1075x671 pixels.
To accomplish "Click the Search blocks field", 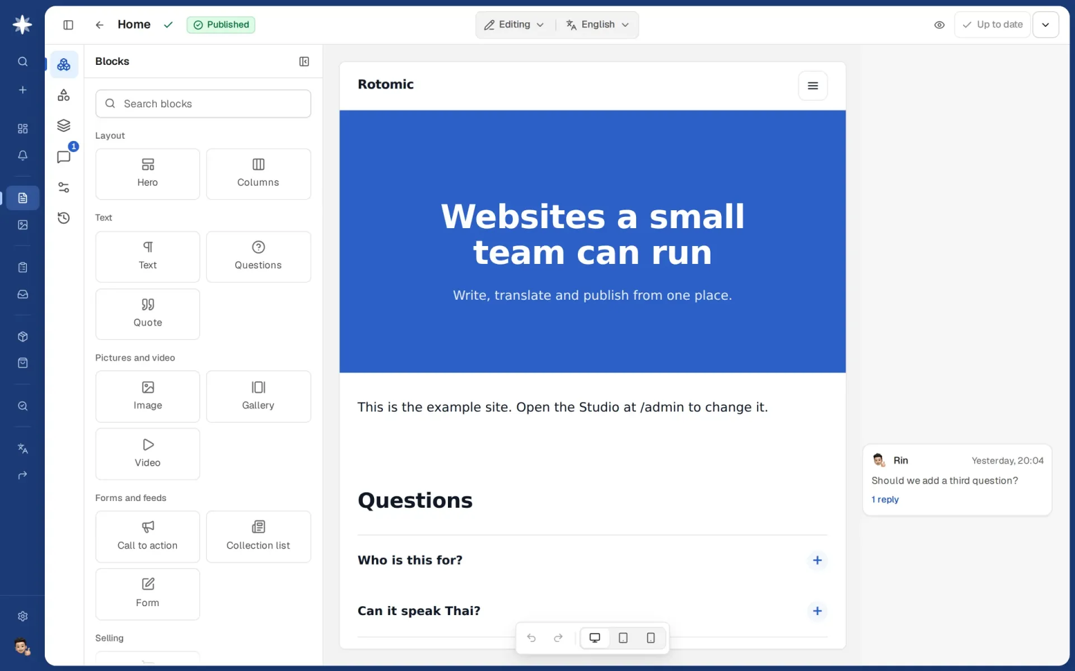I will (x=203, y=103).
